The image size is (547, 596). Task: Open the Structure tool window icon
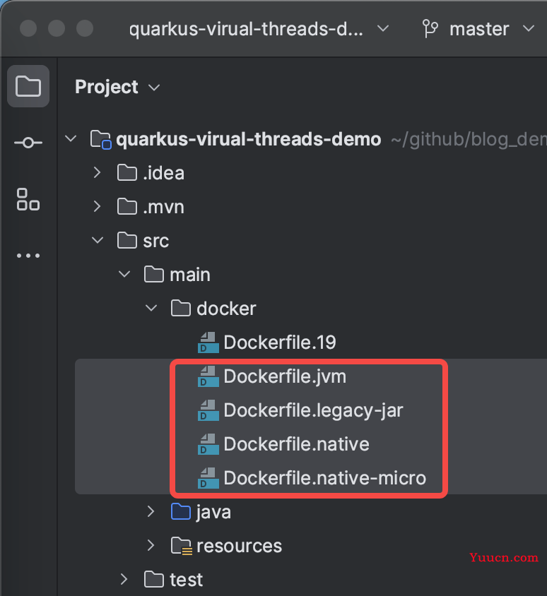click(28, 199)
